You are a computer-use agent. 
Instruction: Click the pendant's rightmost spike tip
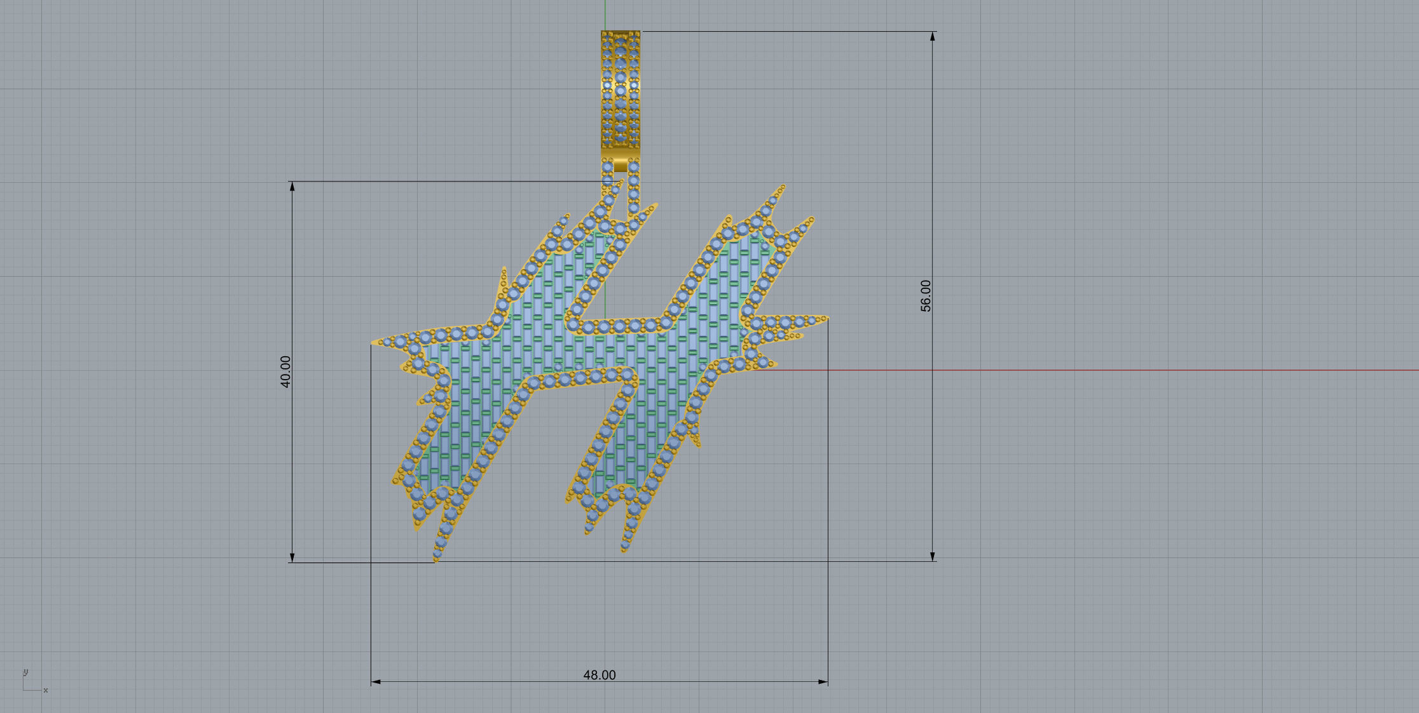pos(826,318)
